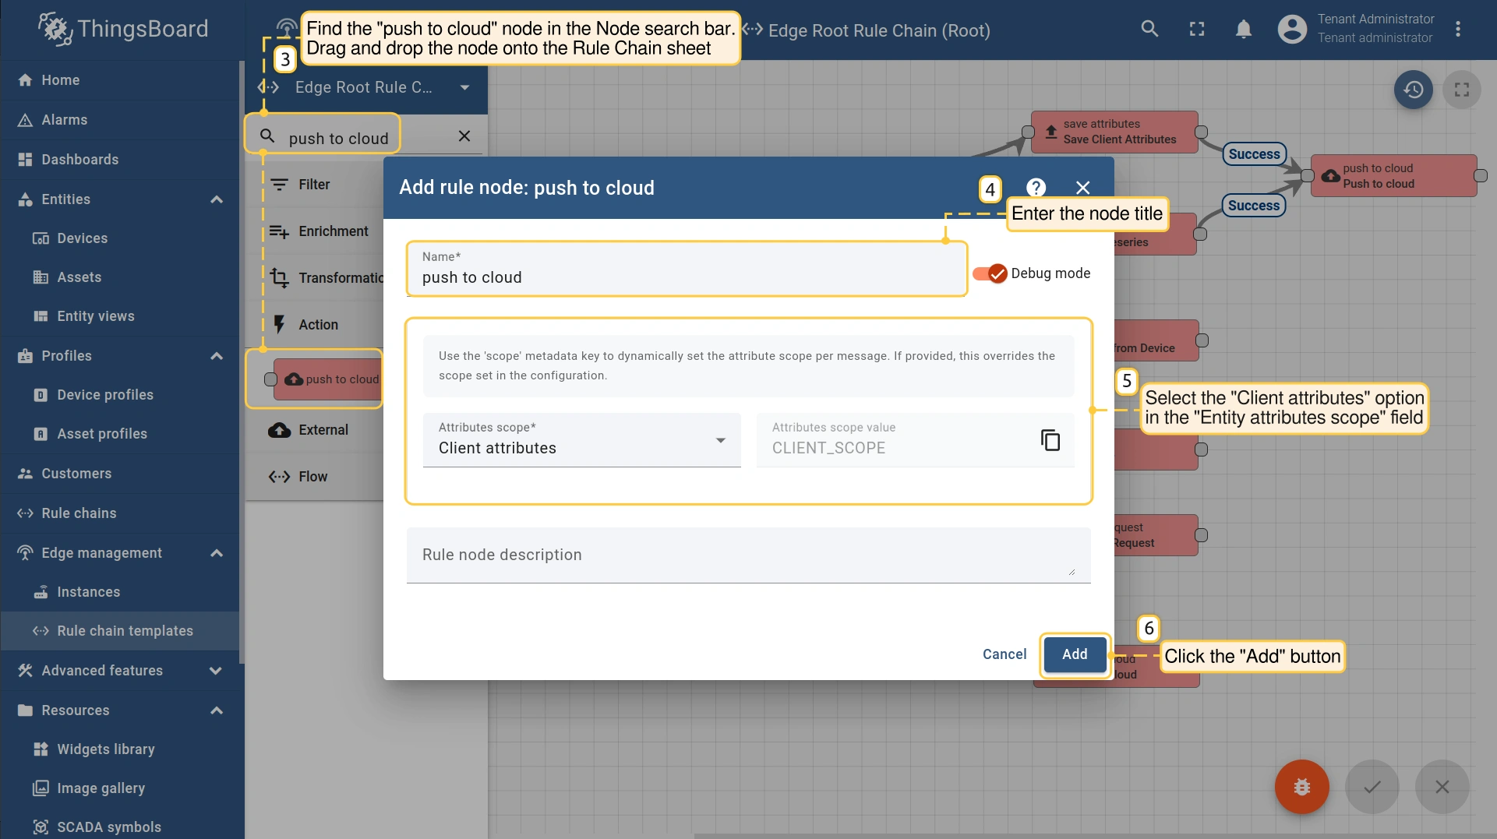The image size is (1497, 839).
Task: Toggle fullscreen icon in top bar
Action: 1196,30
